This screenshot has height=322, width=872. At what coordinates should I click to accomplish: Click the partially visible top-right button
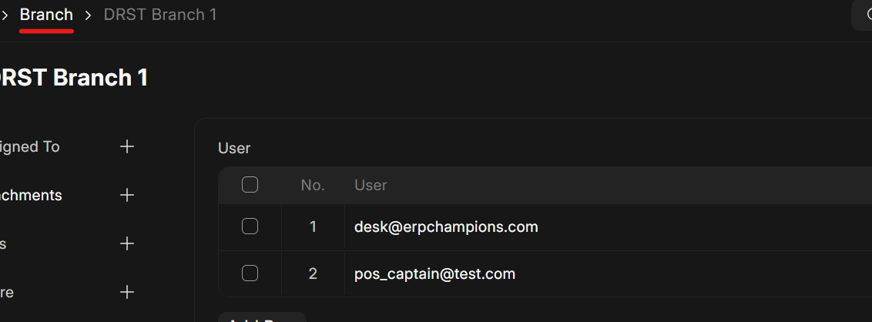863,15
